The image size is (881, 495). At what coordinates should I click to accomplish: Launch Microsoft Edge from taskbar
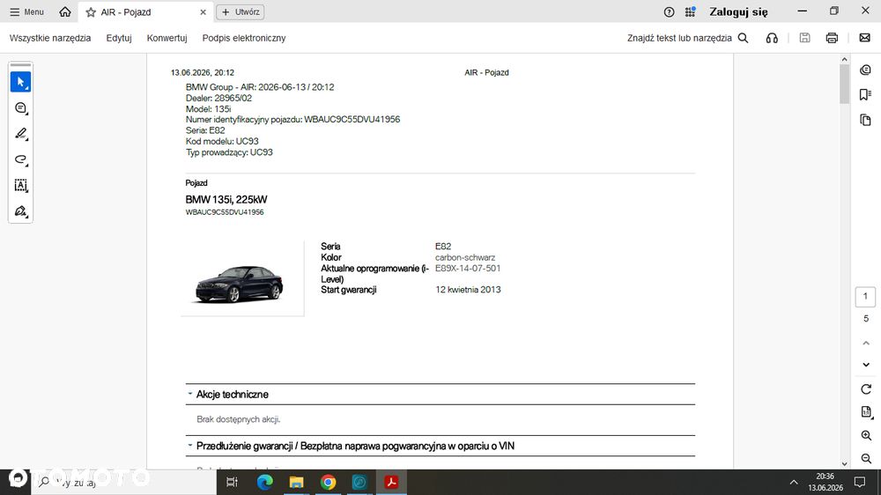pyautogui.click(x=264, y=482)
